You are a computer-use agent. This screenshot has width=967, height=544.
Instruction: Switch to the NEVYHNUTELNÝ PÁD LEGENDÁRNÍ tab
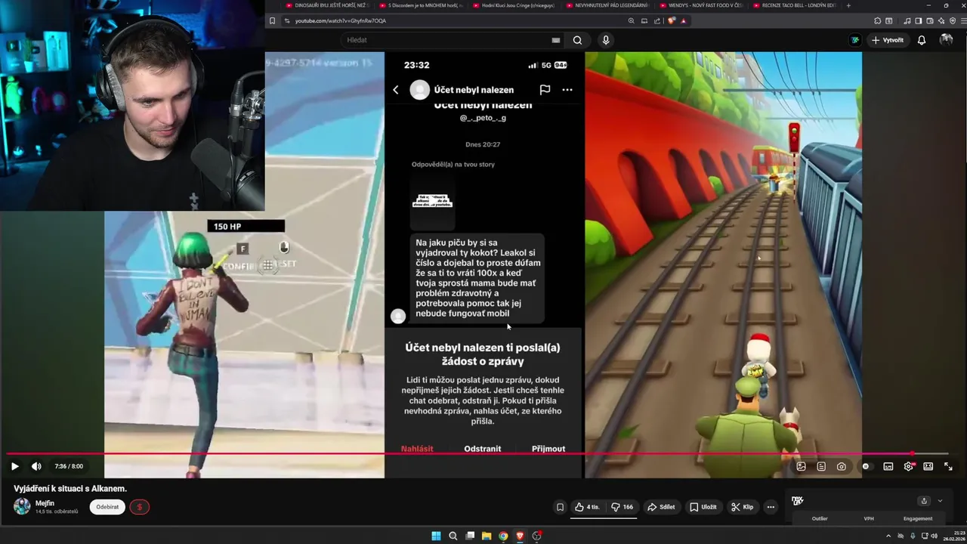(608, 5)
